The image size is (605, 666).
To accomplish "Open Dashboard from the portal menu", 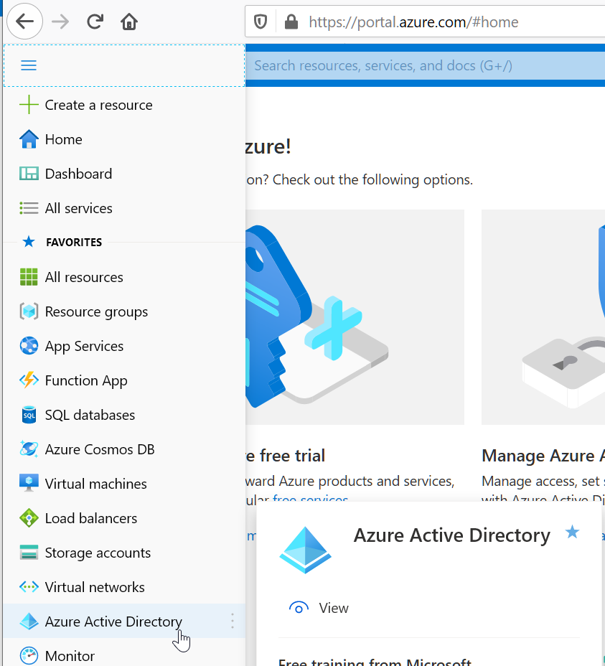I will 124,174.
